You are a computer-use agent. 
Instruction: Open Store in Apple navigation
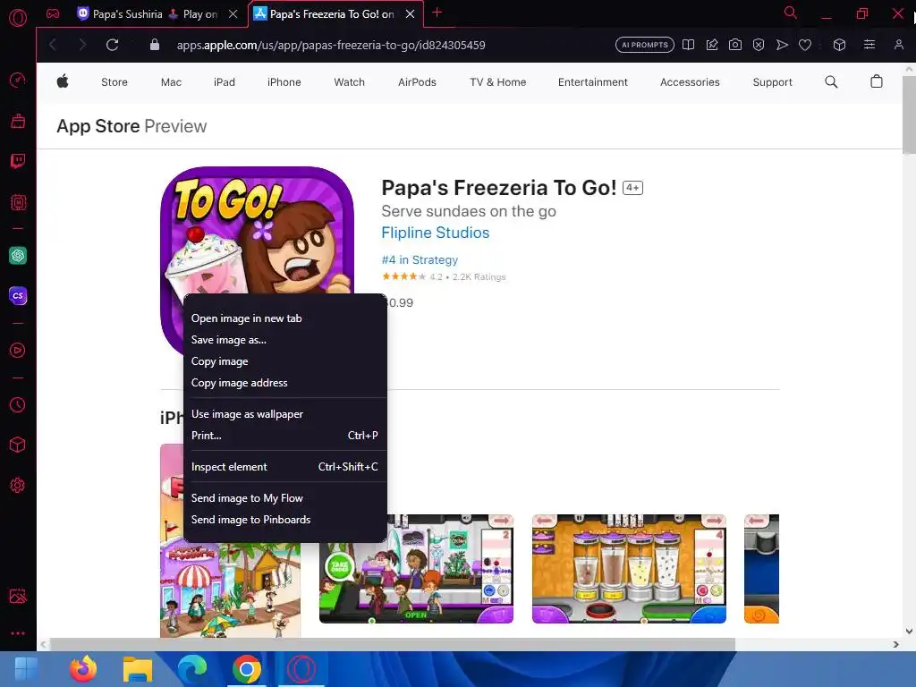pyautogui.click(x=114, y=82)
